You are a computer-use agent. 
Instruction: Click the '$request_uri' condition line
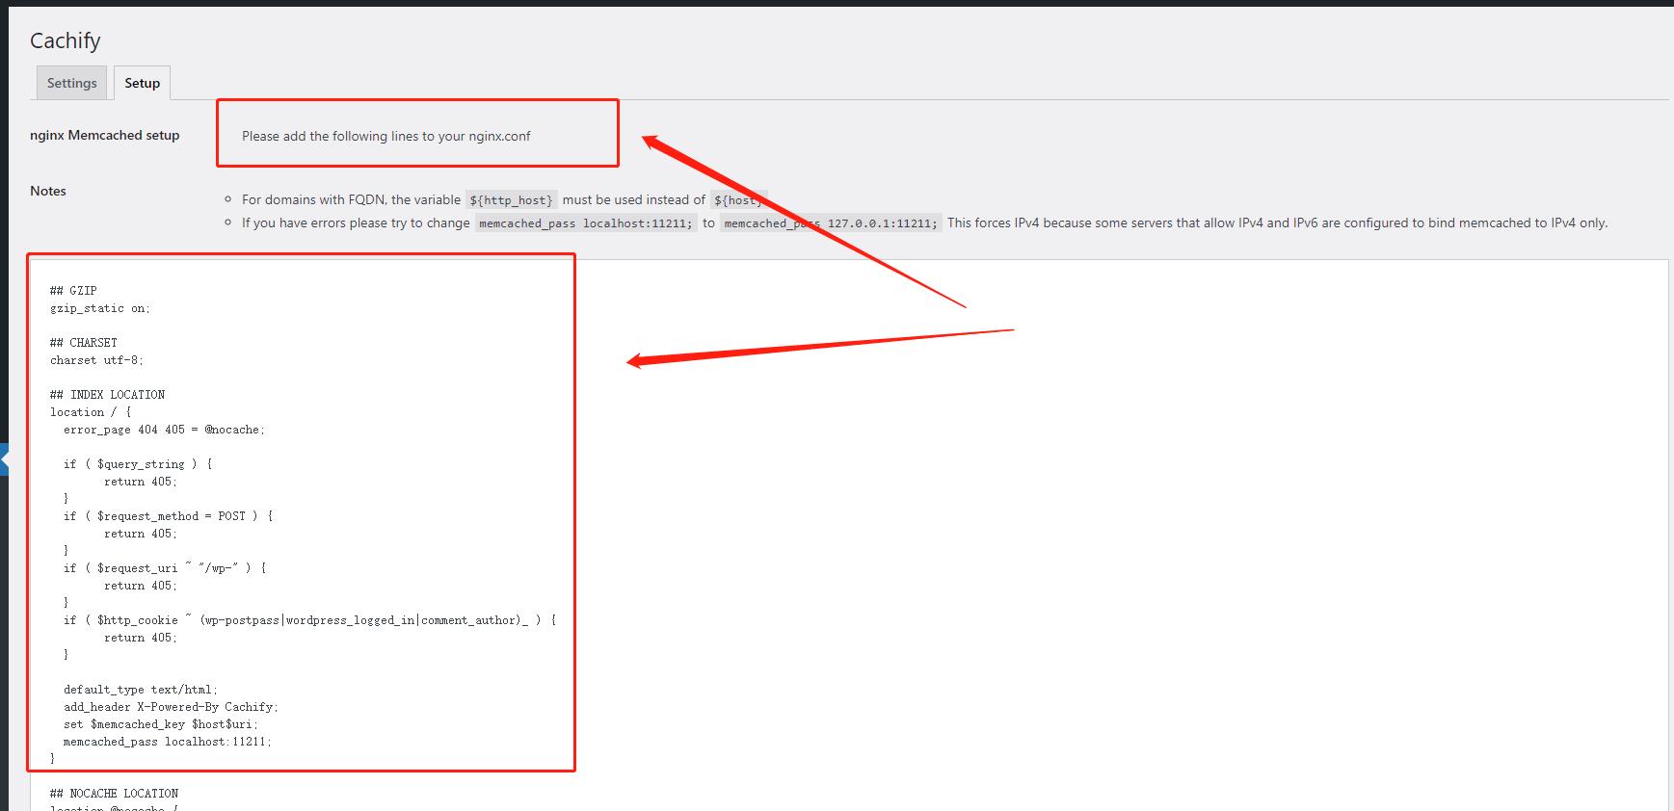(x=165, y=568)
